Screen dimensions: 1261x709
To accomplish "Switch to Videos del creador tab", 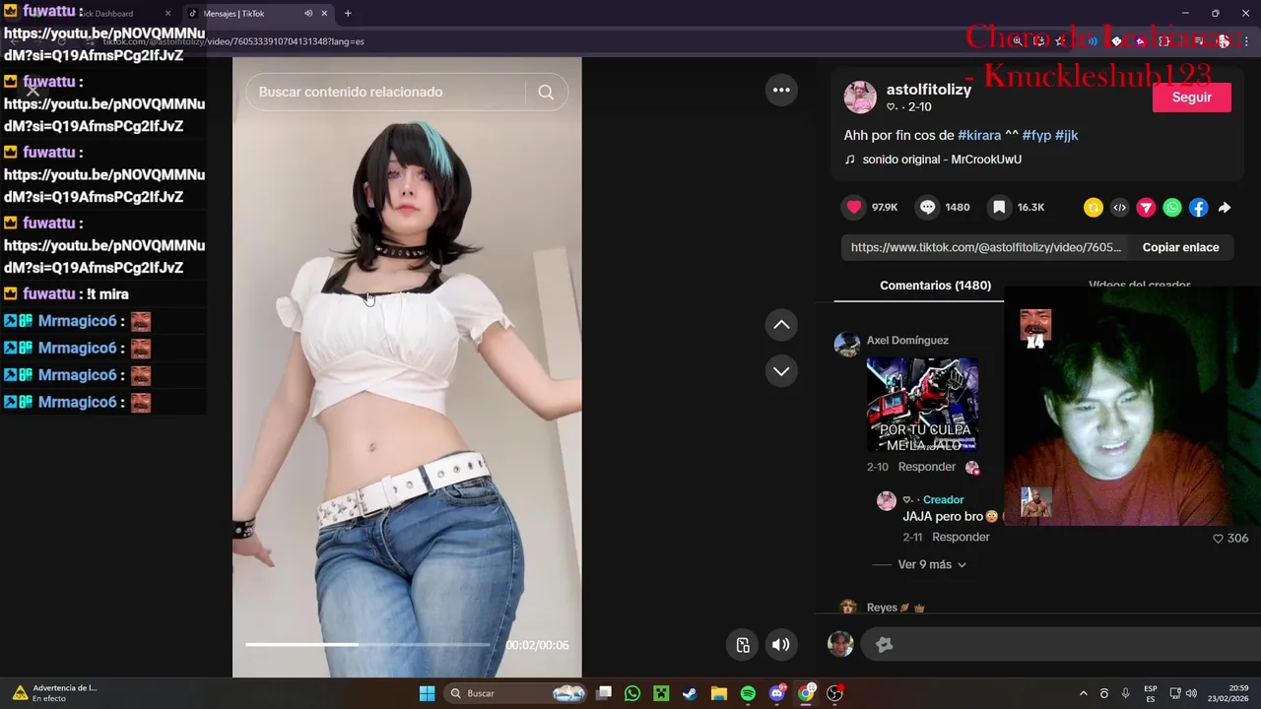I will tap(1139, 286).
